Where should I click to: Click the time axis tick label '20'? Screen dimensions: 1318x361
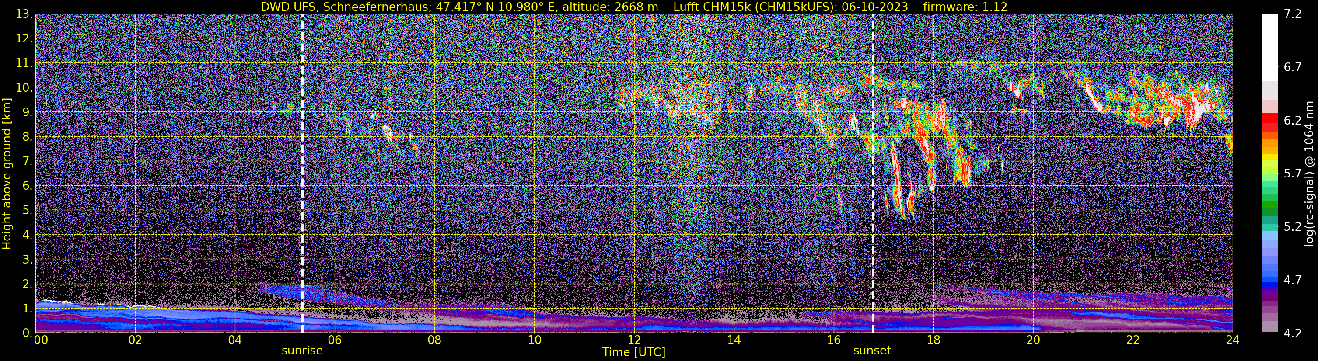pos(1033,340)
